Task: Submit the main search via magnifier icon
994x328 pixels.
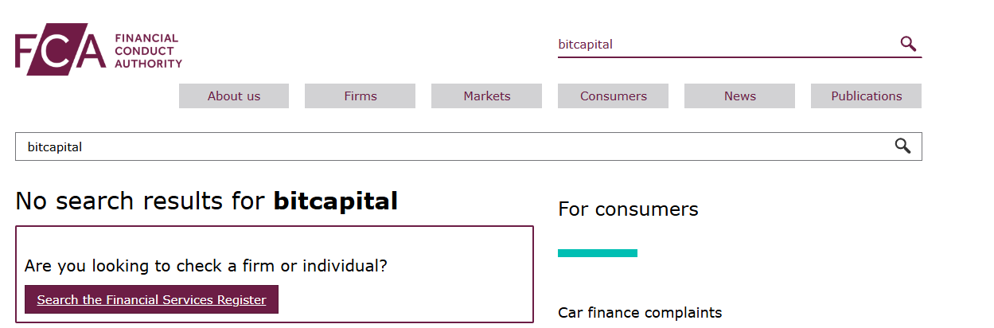Action: (902, 146)
